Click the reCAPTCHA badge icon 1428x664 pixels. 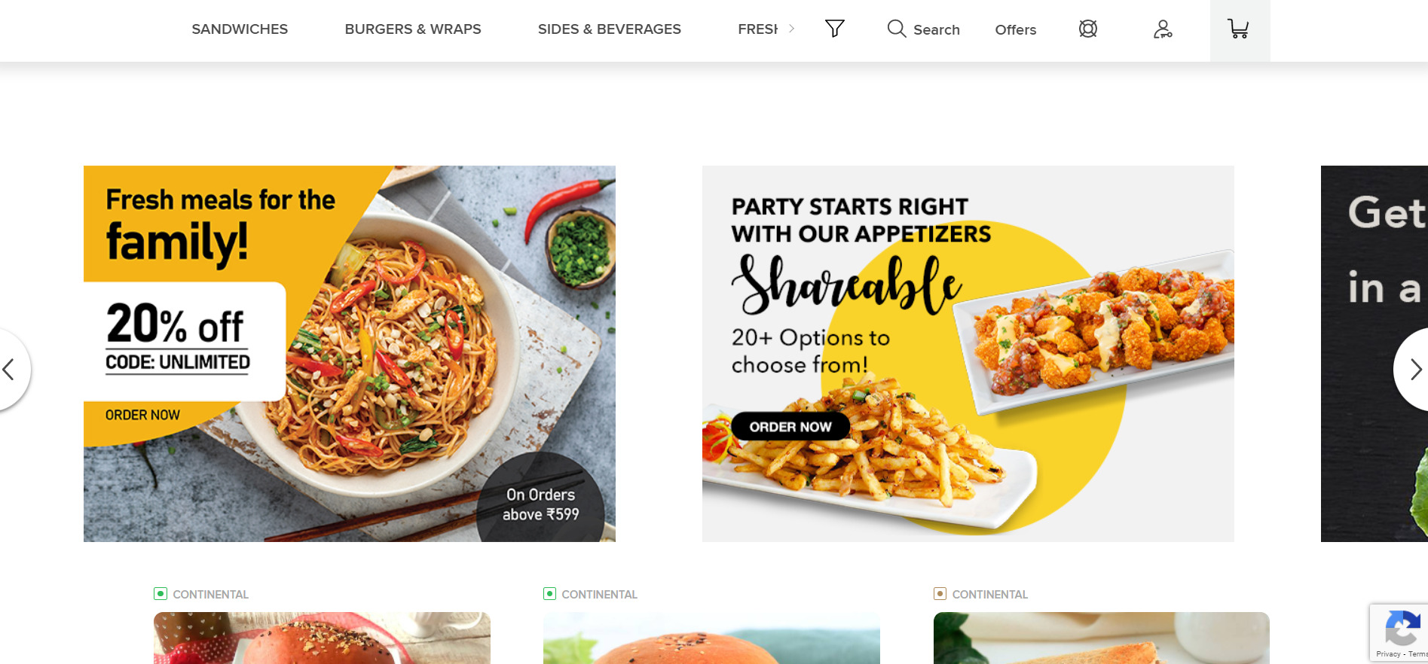pyautogui.click(x=1402, y=628)
